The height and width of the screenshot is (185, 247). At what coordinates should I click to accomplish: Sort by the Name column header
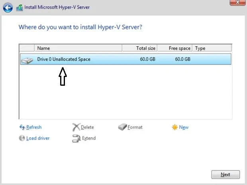tap(78, 48)
